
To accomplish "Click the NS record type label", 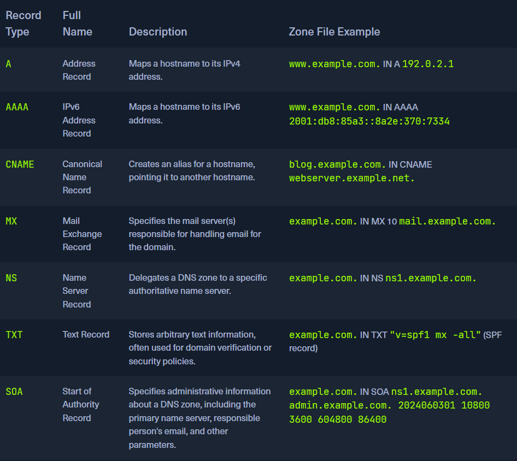I will click(11, 277).
